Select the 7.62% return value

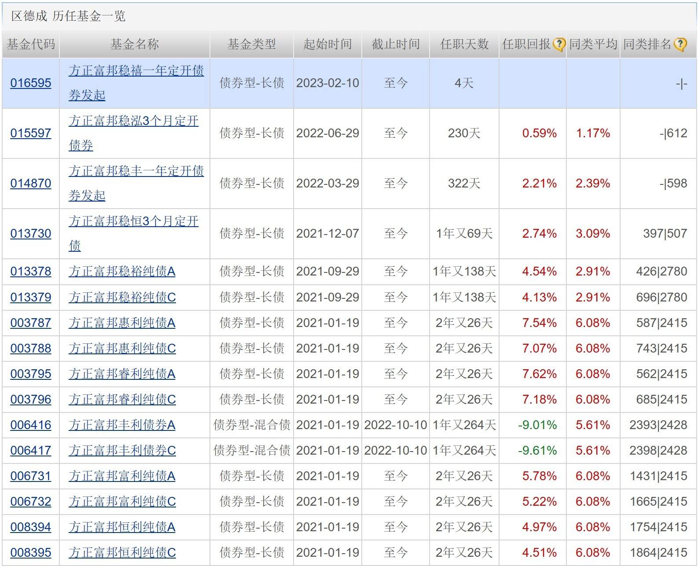click(x=540, y=374)
